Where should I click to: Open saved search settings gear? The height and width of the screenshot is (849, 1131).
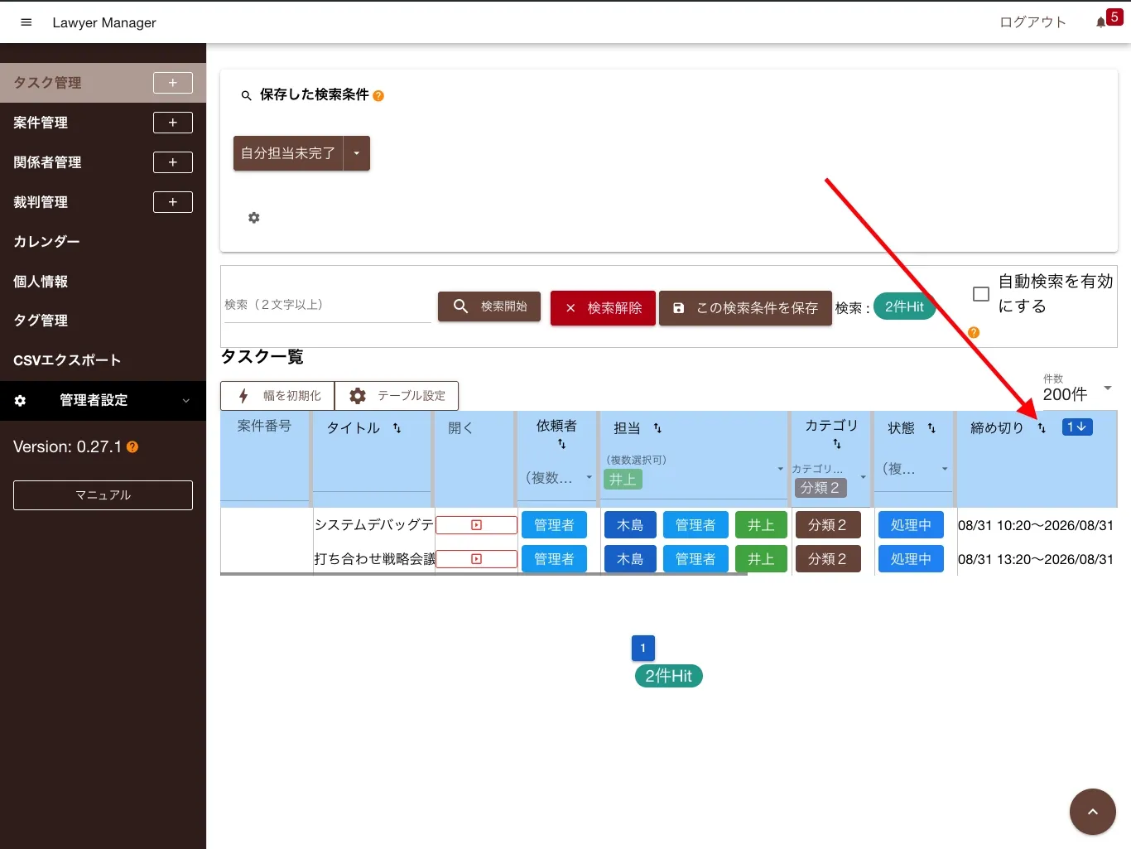(254, 218)
